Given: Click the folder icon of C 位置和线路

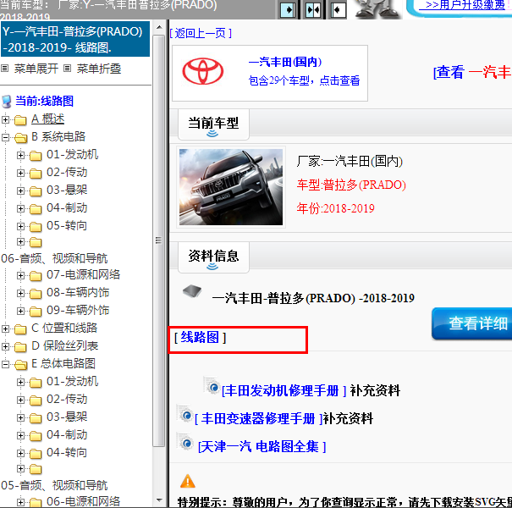Looking at the screenshot, I should 20,329.
